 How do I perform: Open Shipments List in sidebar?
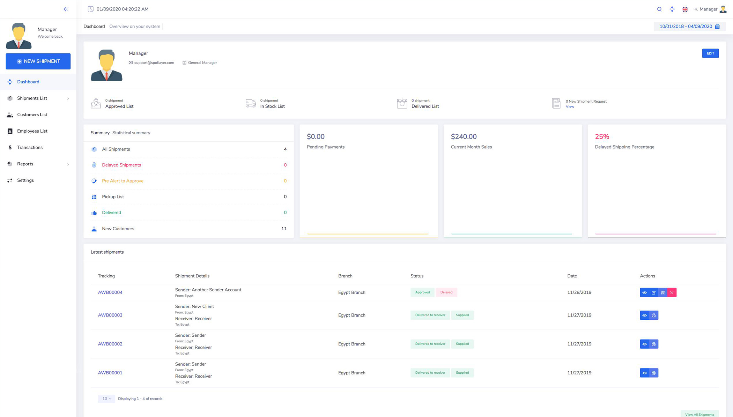(x=38, y=98)
